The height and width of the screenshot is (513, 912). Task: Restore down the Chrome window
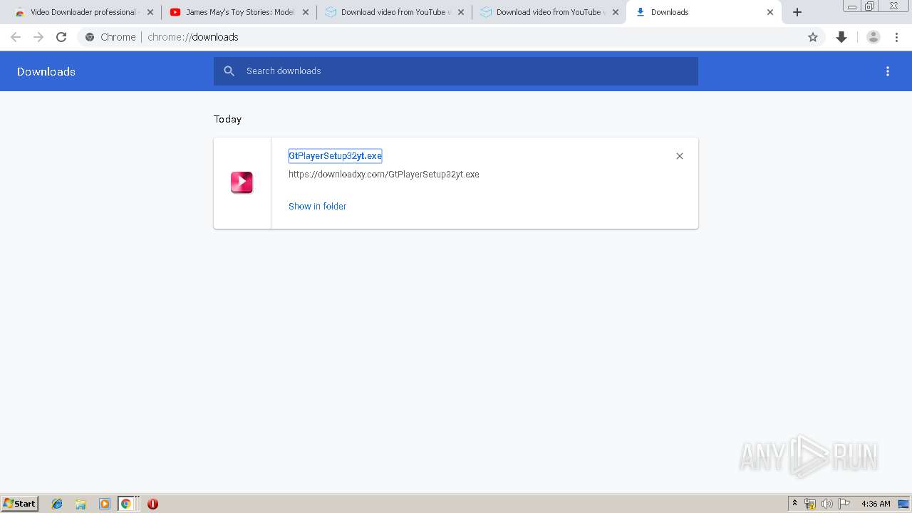(x=870, y=6)
